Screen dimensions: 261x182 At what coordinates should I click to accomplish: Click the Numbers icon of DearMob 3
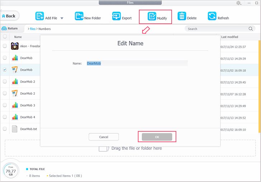[x=15, y=105]
